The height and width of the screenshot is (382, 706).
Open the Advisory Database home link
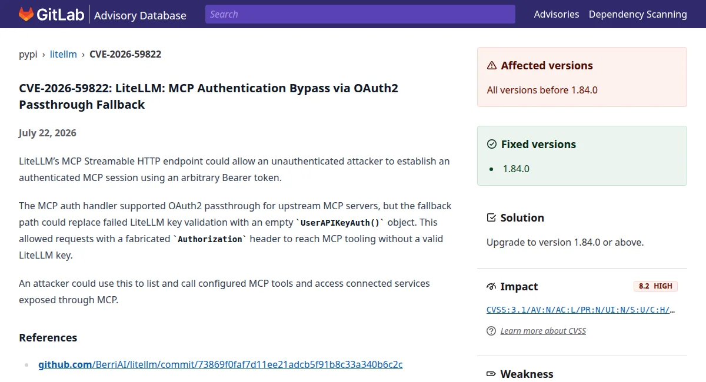click(140, 15)
